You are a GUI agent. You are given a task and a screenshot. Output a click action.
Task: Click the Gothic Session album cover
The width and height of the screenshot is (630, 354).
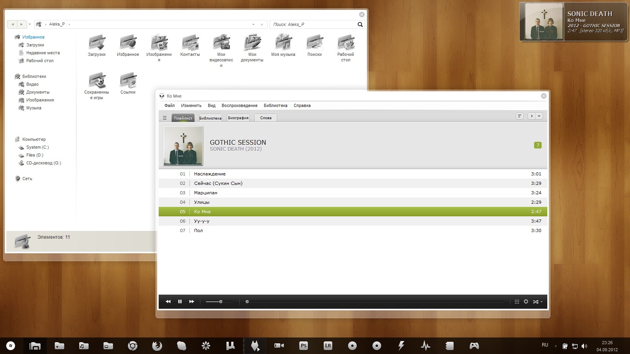183,146
